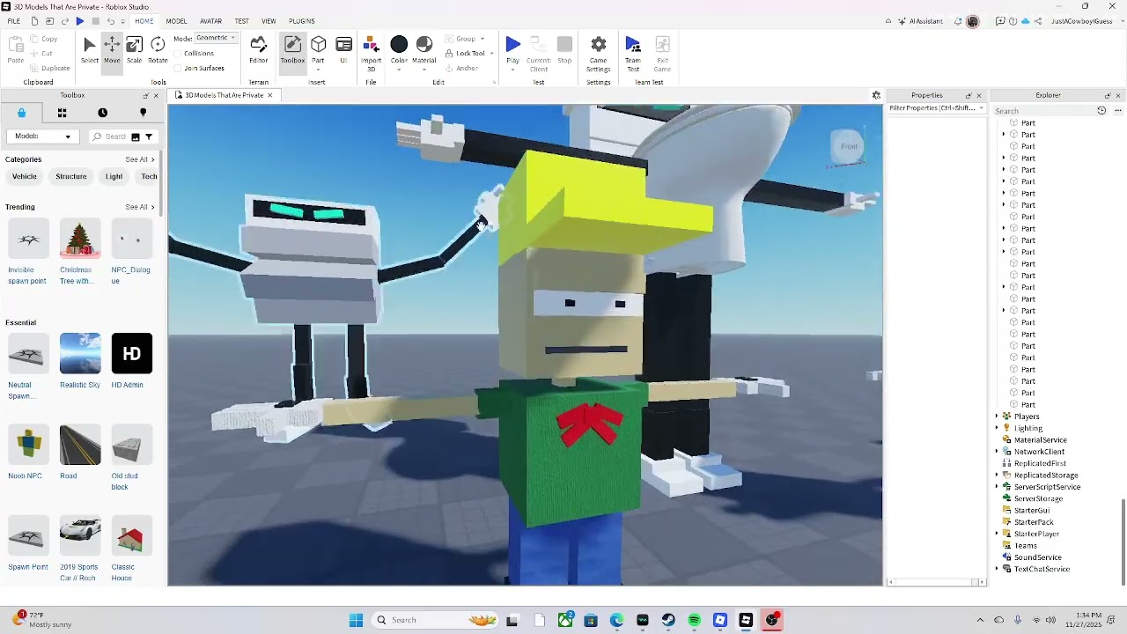Insert a new Part
The width and height of the screenshot is (1127, 634).
click(x=318, y=50)
